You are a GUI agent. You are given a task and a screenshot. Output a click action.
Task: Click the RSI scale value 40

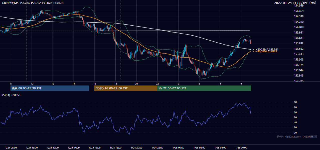point(295,122)
